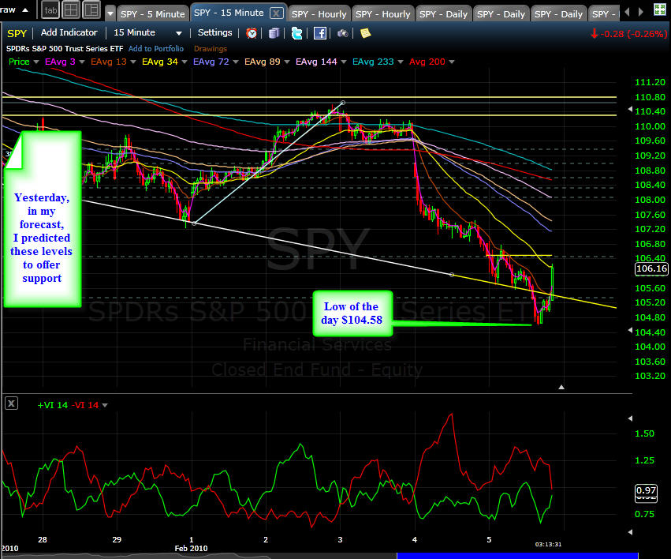Open the EAvg 233 indicator dropdown
Image resolution: width=671 pixels, height=559 pixels.
point(400,62)
